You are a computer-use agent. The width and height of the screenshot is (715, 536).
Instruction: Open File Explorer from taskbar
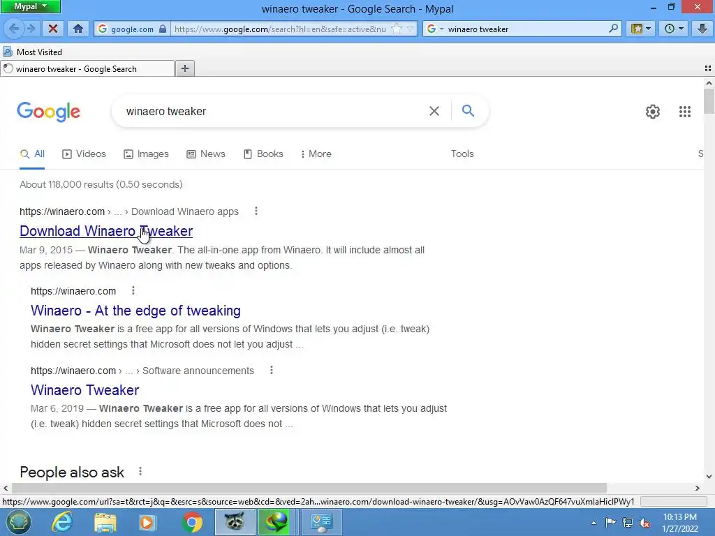pyautogui.click(x=105, y=522)
